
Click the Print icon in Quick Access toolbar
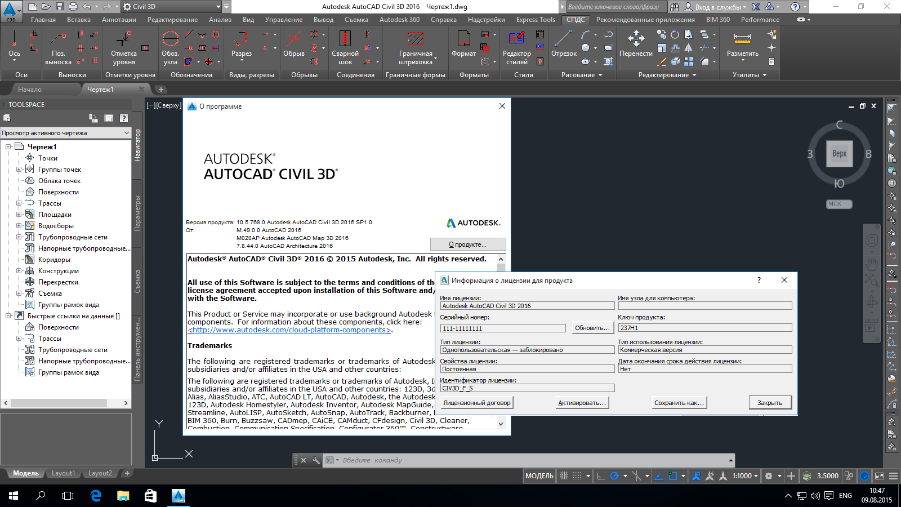(73, 7)
